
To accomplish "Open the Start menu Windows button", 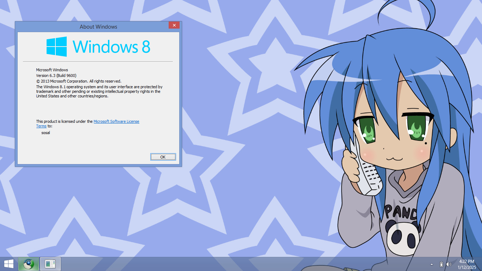I will pyautogui.click(x=9, y=264).
